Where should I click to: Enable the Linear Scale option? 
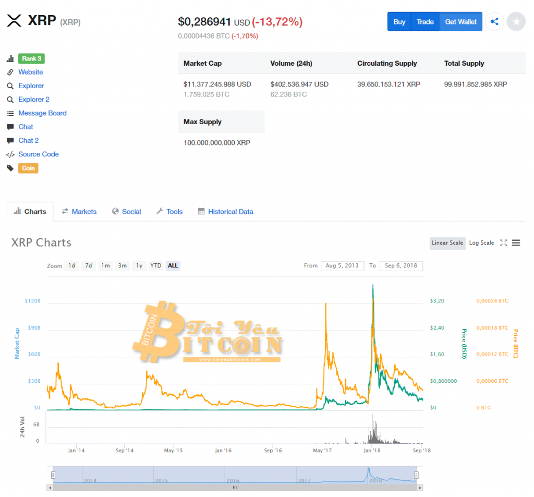(x=447, y=243)
